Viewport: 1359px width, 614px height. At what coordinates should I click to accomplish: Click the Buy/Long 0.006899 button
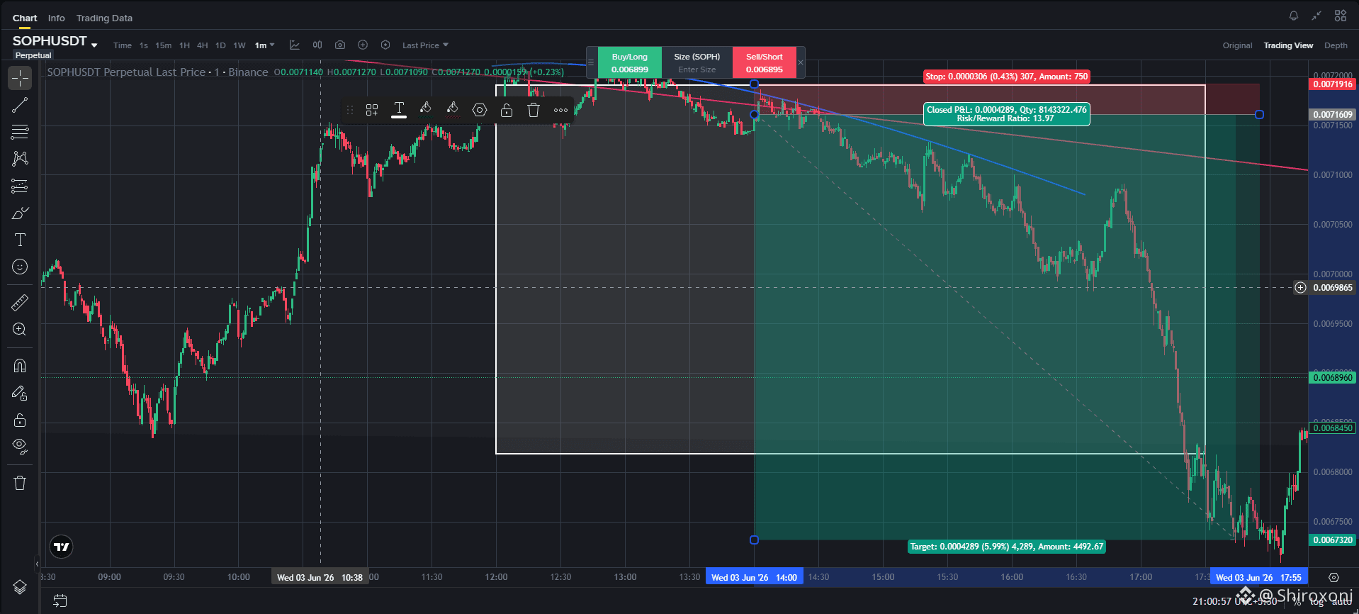click(629, 62)
